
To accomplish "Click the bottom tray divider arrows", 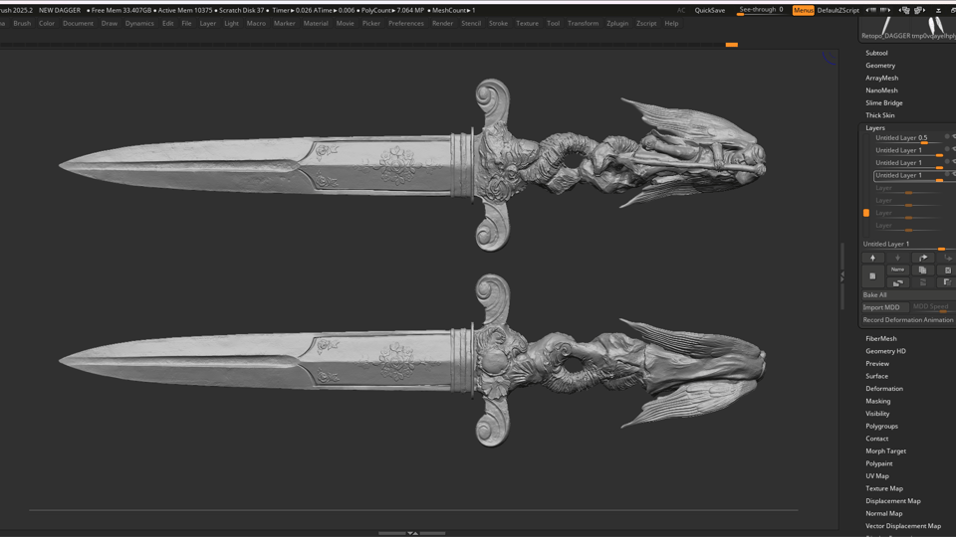I will click(x=412, y=533).
